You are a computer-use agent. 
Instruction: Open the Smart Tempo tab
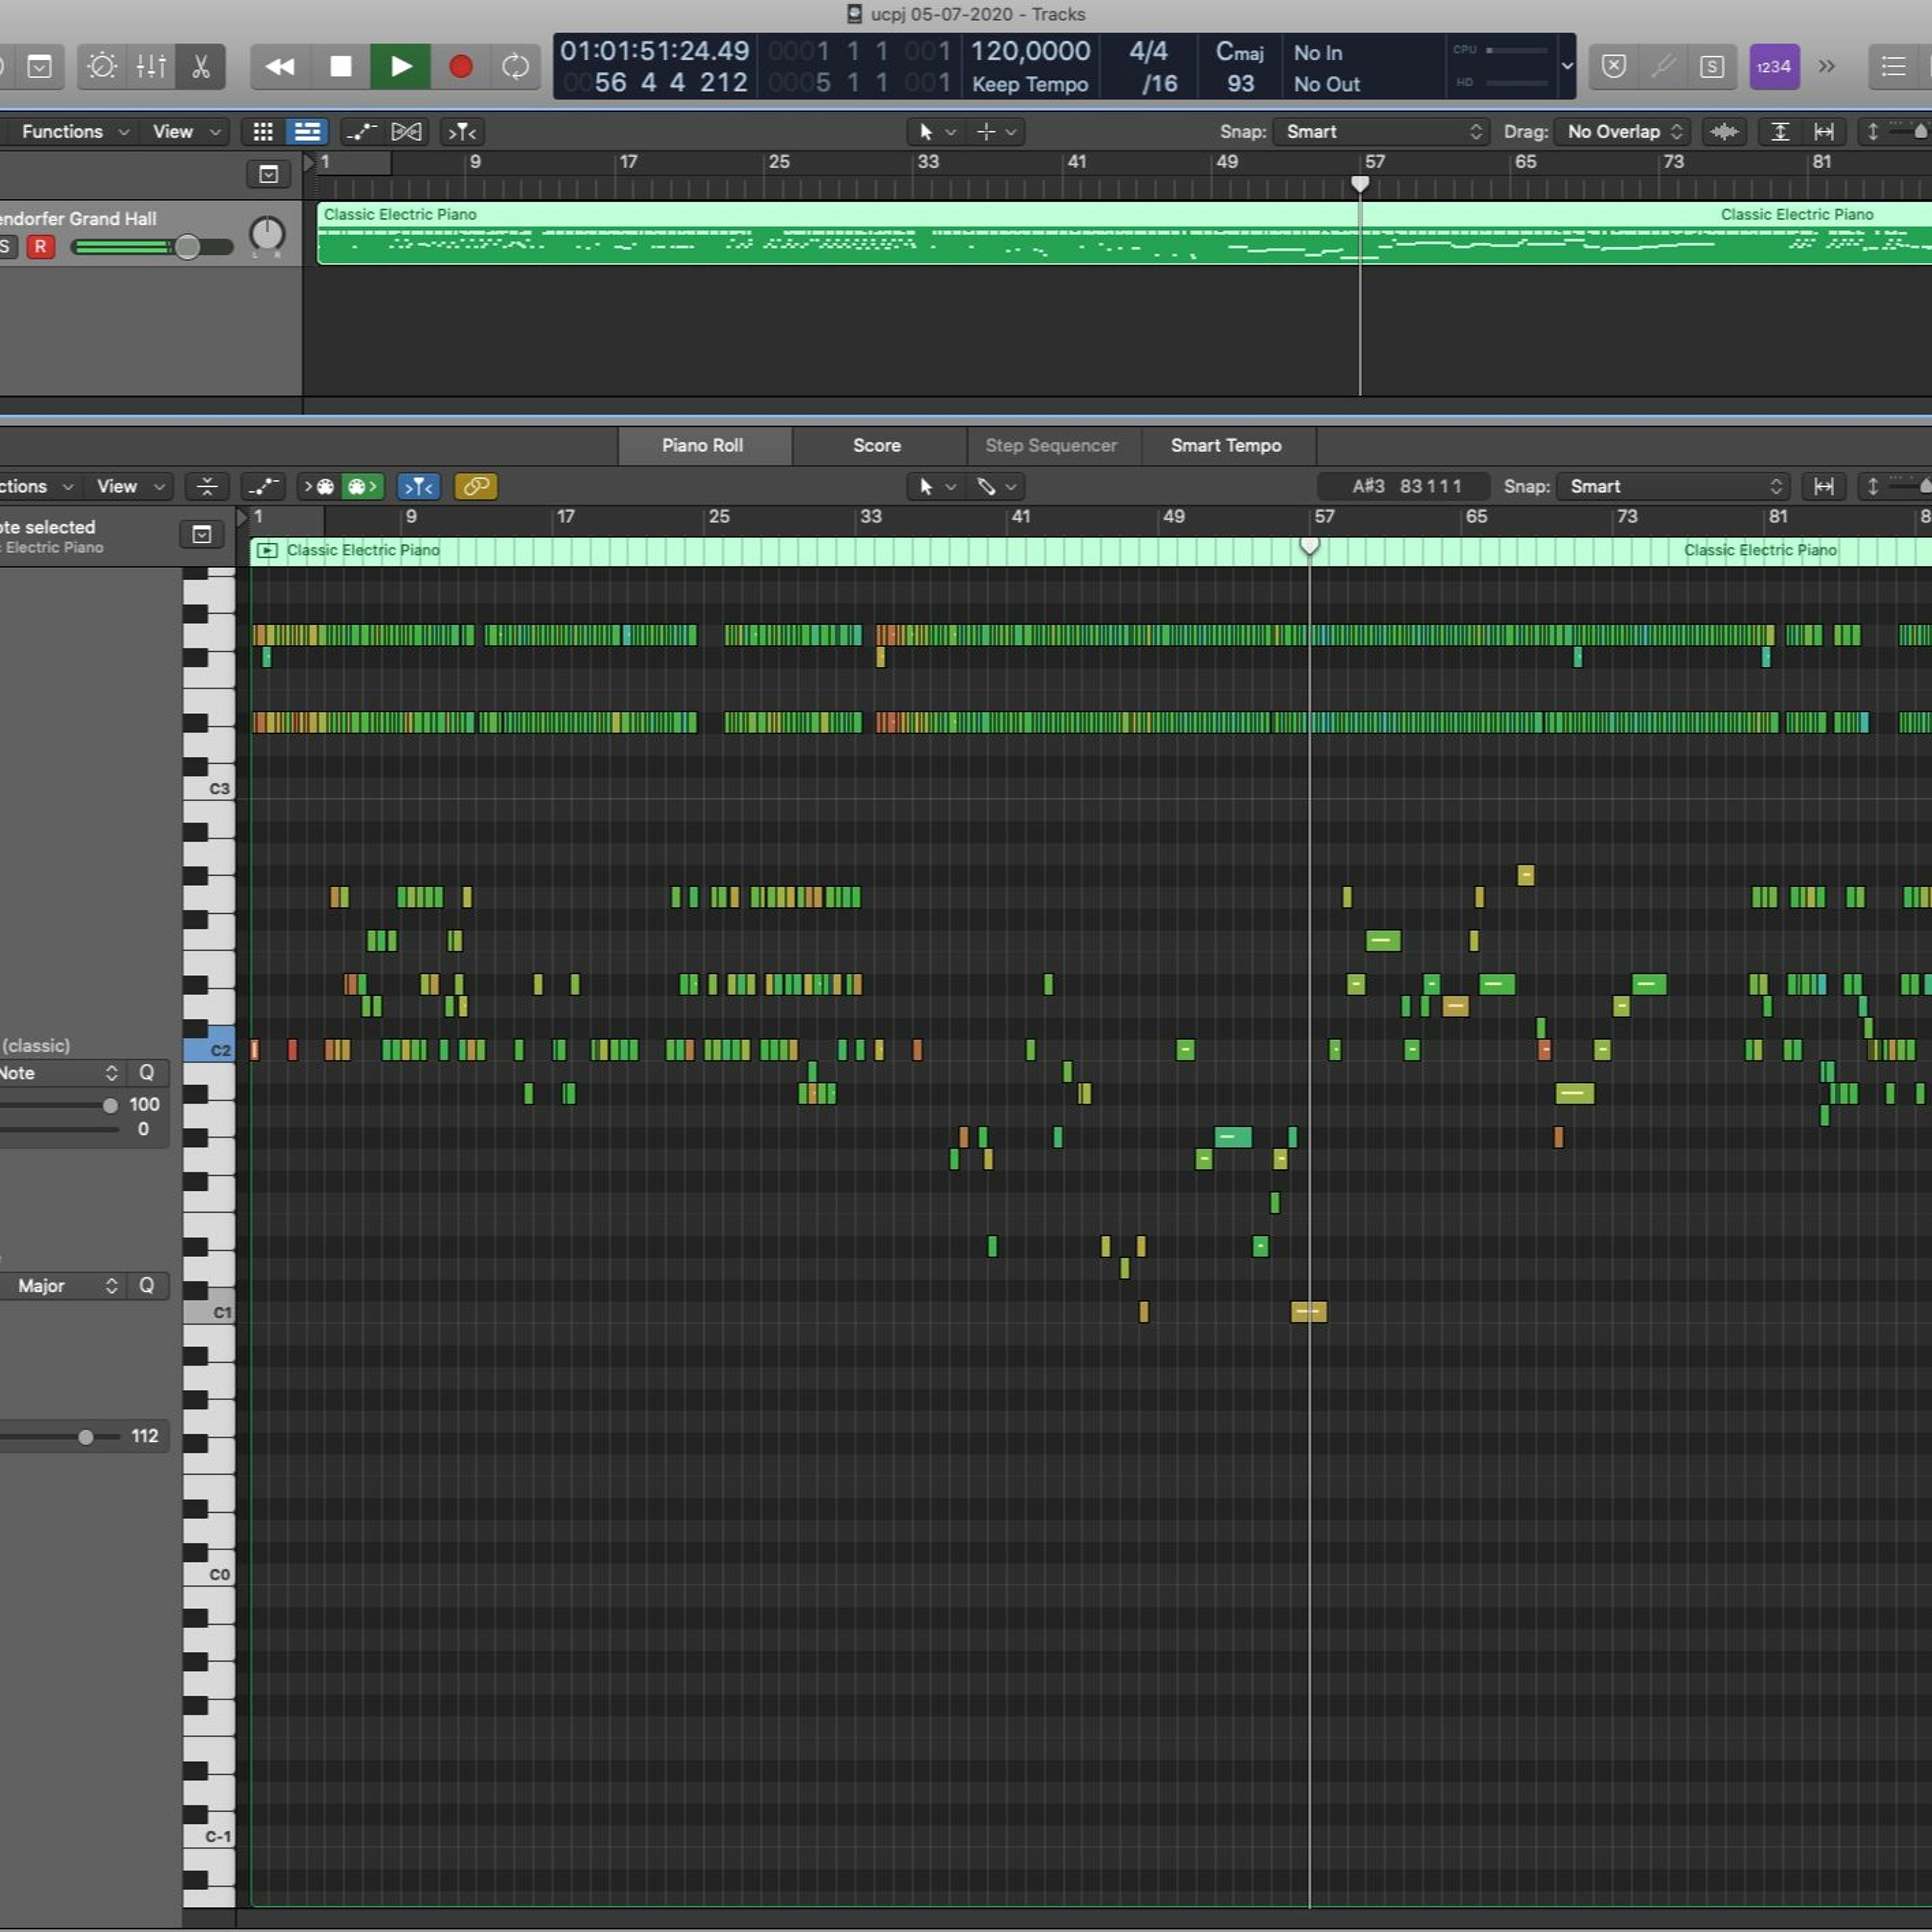1225,446
